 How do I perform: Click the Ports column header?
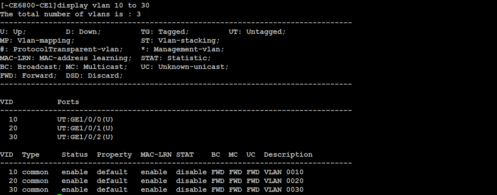click(x=68, y=102)
